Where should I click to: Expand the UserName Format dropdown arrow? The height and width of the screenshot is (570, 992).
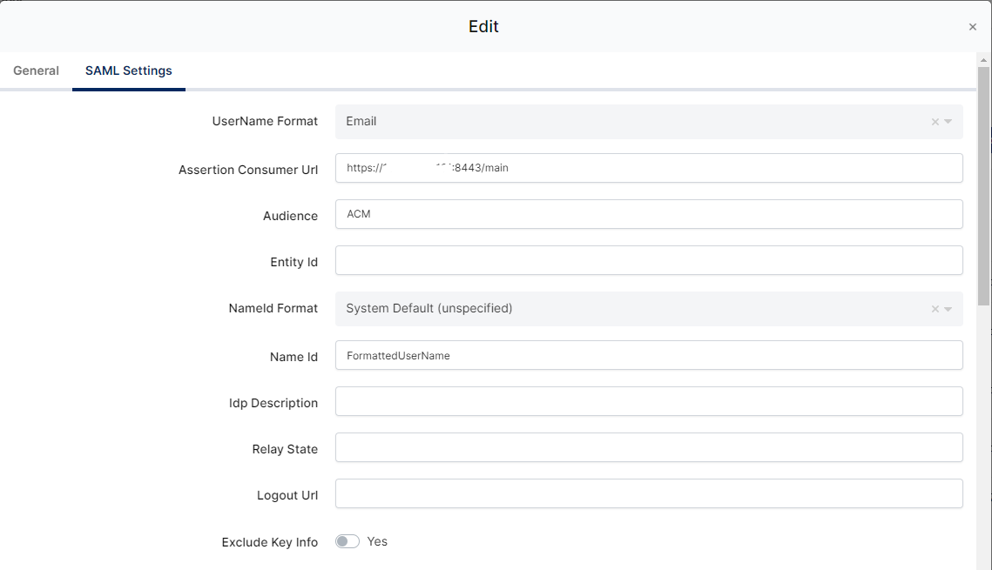[948, 122]
